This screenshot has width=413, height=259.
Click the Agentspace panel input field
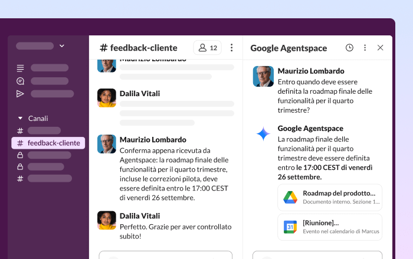pos(317,255)
